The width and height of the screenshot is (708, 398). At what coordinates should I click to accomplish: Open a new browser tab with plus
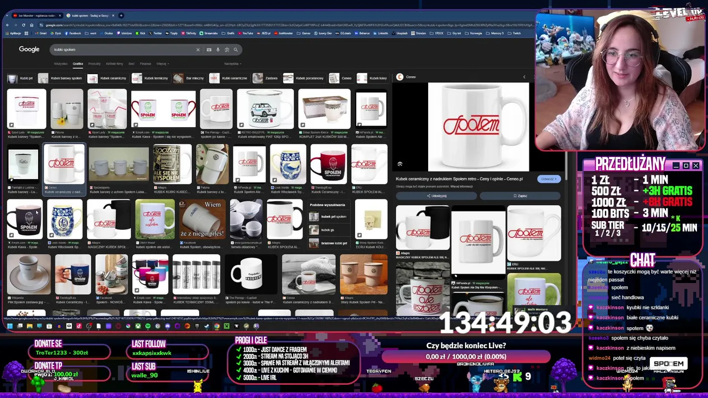tap(121, 15)
